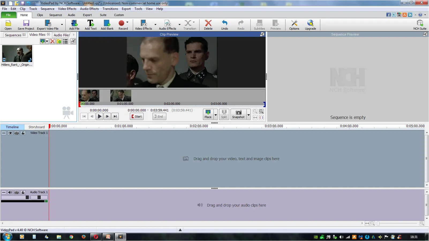429x241 pixels.
Task: Open the Help icon dropdown arrow
Action: pyautogui.click(x=425, y=15)
